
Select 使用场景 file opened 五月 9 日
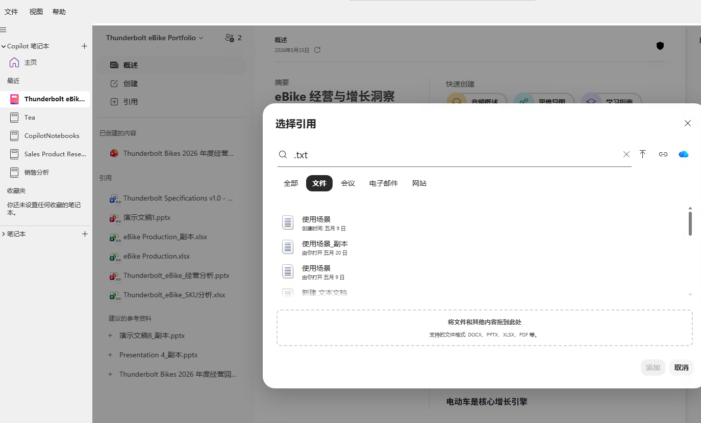(x=482, y=272)
